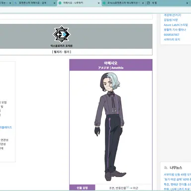
Task: Open the 특검 news headline link
Action: (178, 184)
